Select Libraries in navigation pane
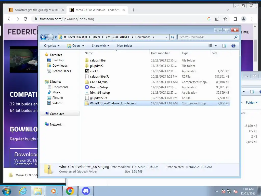 point(55,81)
